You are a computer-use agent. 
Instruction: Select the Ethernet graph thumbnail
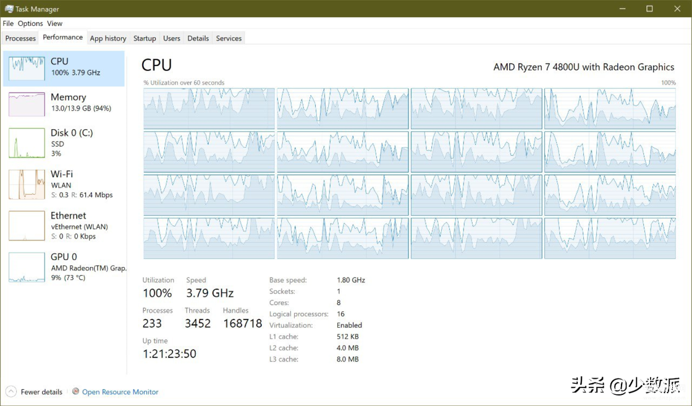27,226
